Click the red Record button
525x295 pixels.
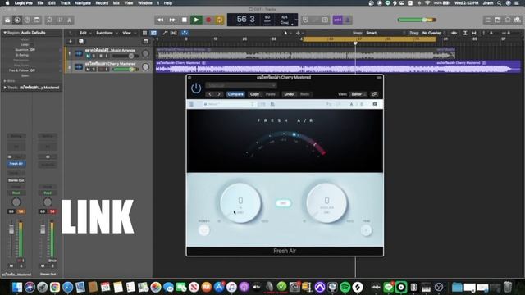pos(208,20)
